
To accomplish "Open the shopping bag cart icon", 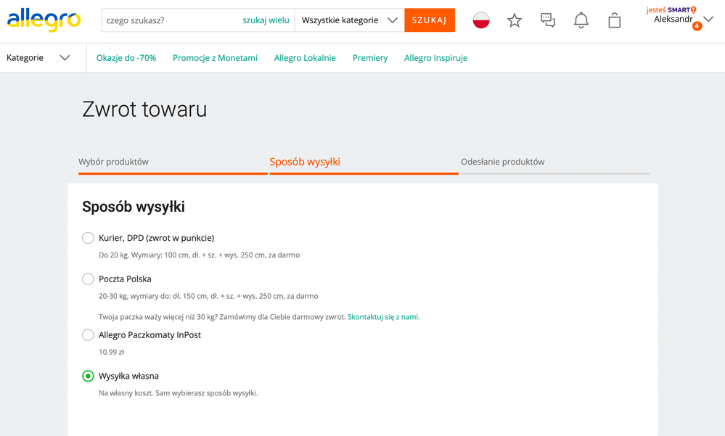I will pyautogui.click(x=615, y=20).
